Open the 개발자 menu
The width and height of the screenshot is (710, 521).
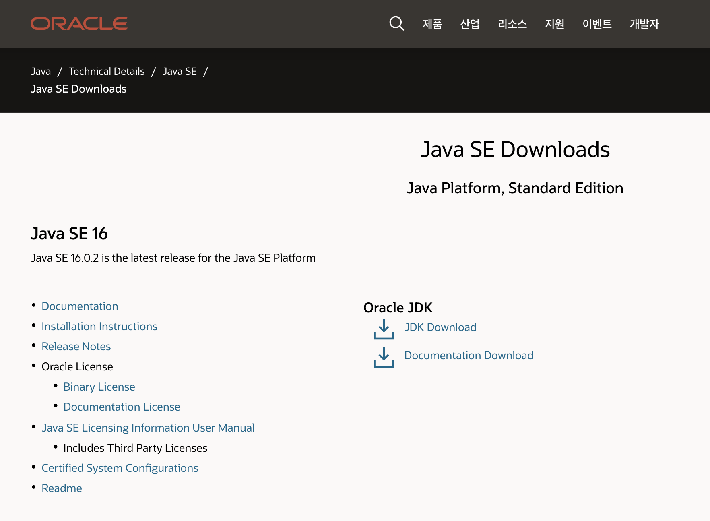click(x=644, y=24)
